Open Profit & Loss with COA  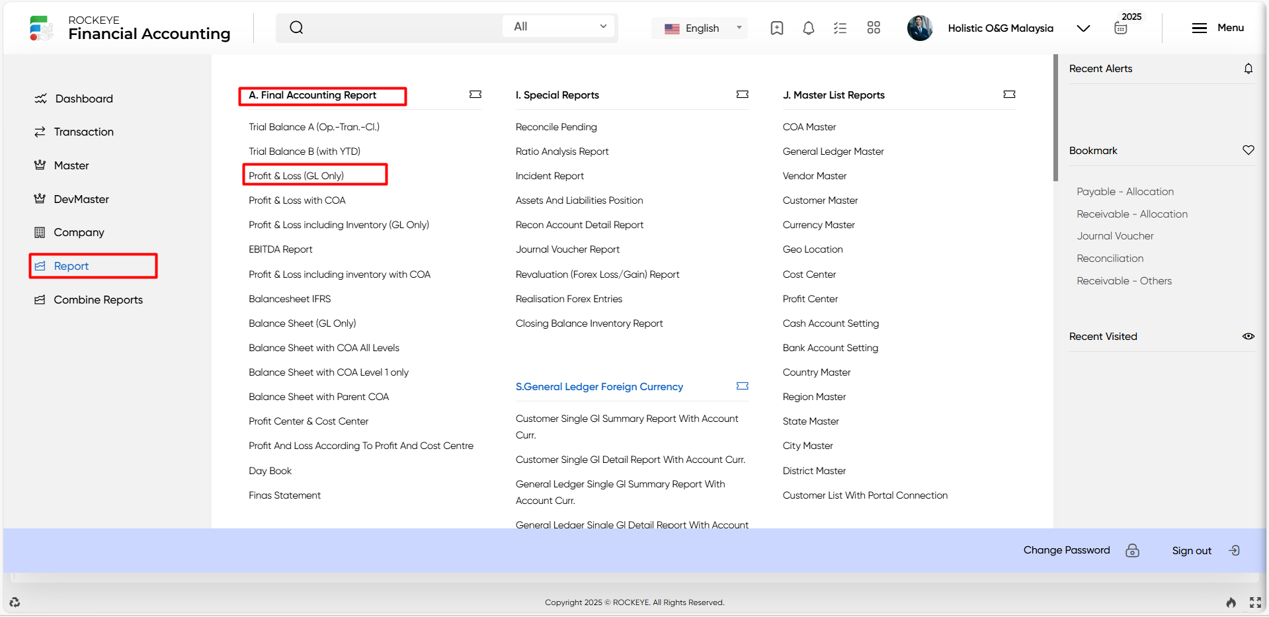(297, 200)
